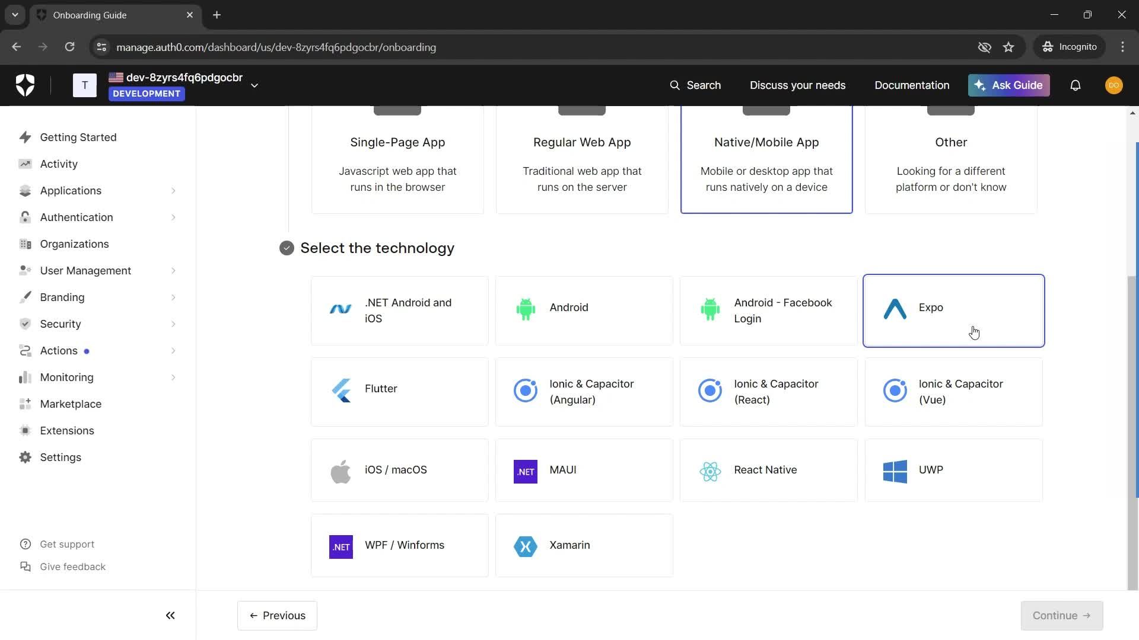Click Discuss your needs link
Image resolution: width=1139 pixels, height=640 pixels.
pyautogui.click(x=797, y=85)
